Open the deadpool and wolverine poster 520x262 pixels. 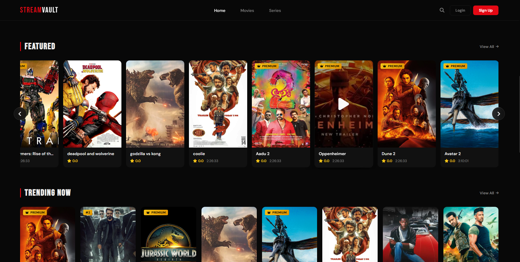92,104
